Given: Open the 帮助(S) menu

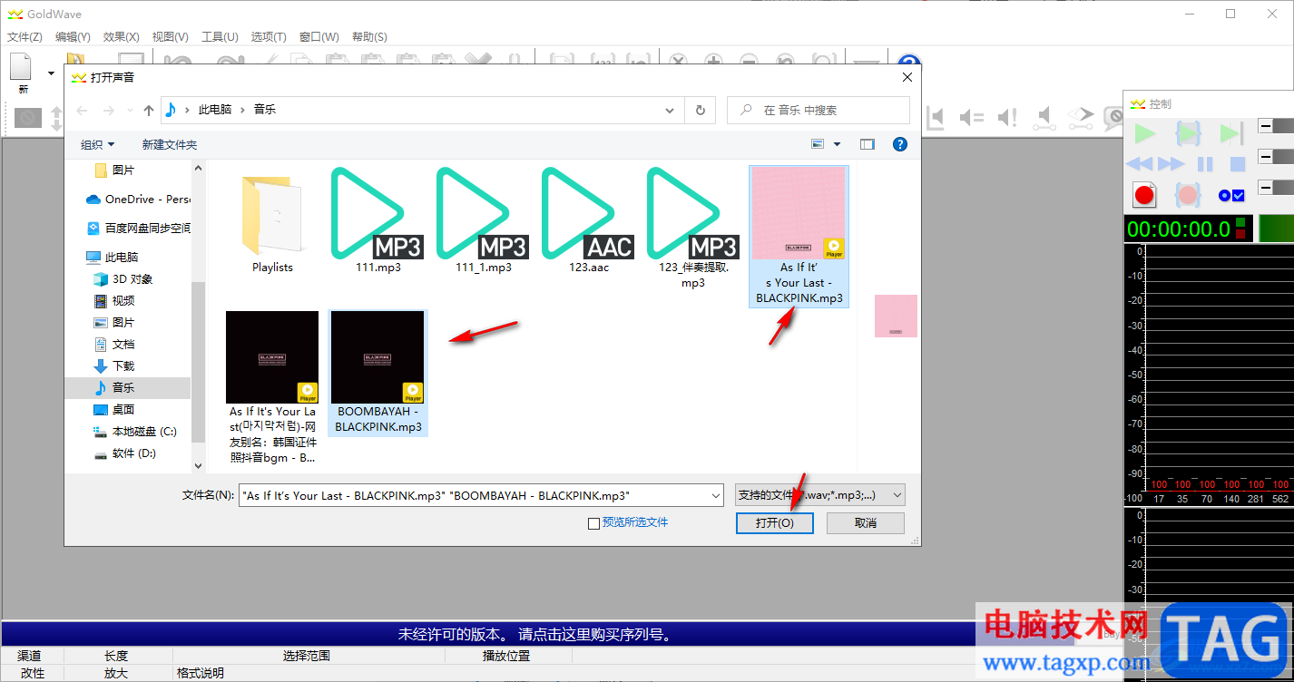Looking at the screenshot, I should tap(368, 36).
